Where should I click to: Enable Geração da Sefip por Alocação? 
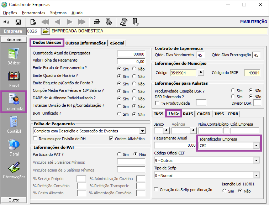156,190
